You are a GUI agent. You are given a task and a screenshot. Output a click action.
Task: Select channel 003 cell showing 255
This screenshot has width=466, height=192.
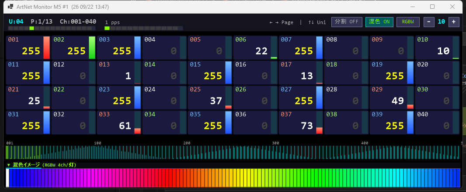pos(119,48)
